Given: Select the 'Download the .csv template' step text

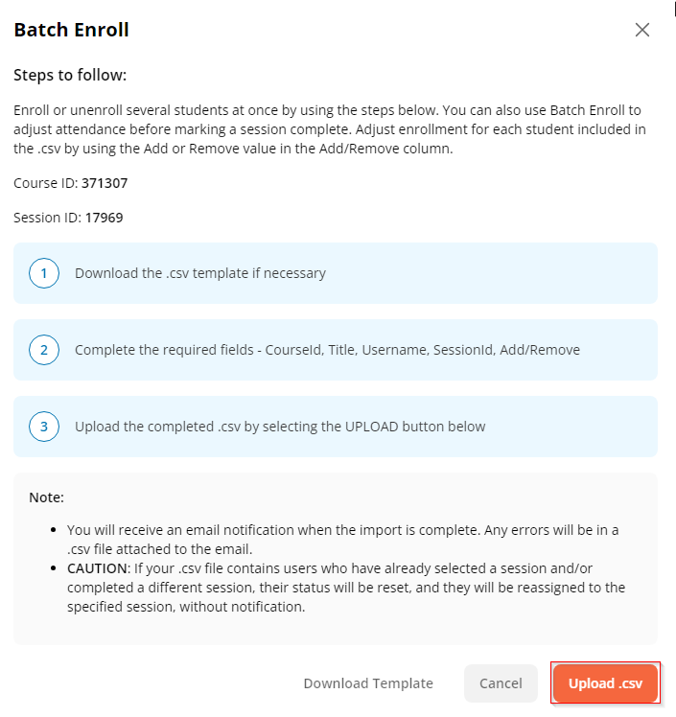Looking at the screenshot, I should coord(200,273).
